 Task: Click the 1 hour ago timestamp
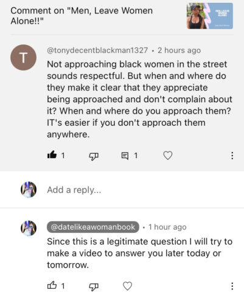click(x=167, y=227)
